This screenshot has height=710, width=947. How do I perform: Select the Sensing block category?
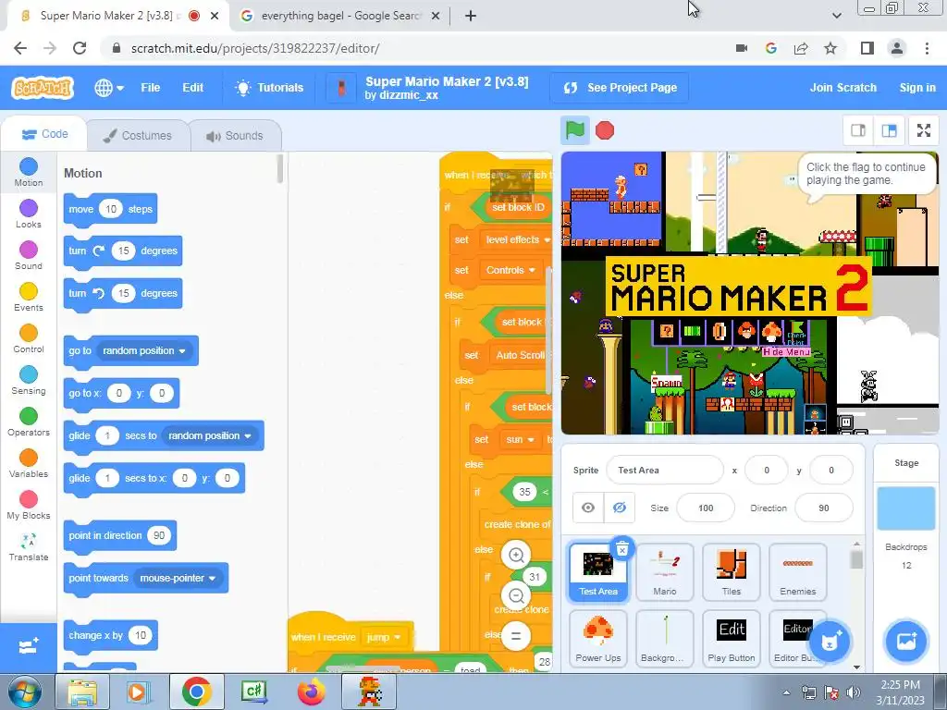click(29, 380)
